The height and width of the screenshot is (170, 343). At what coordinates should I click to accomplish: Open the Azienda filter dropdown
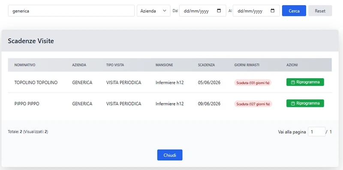153,11
